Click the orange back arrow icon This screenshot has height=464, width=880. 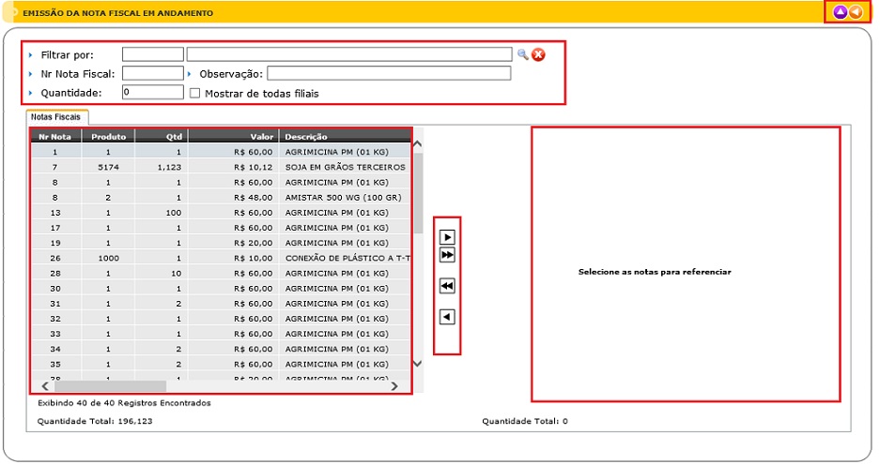click(x=856, y=13)
